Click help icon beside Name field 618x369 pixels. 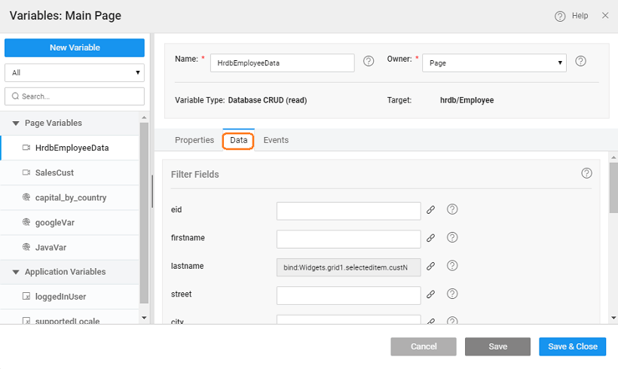tap(369, 62)
